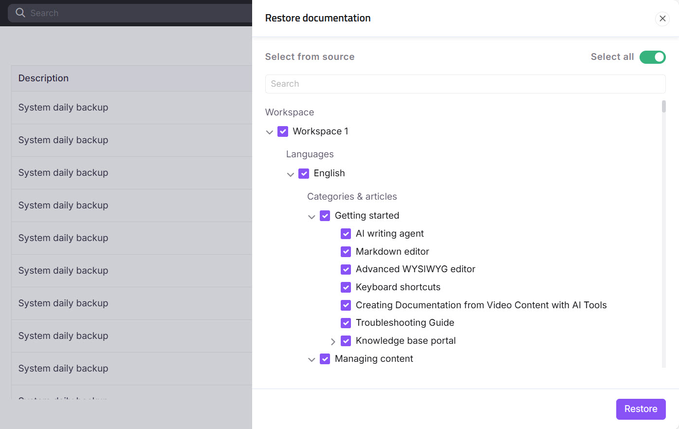The height and width of the screenshot is (429, 679).
Task: Collapse the Workspace 1 tree node
Action: 270,132
